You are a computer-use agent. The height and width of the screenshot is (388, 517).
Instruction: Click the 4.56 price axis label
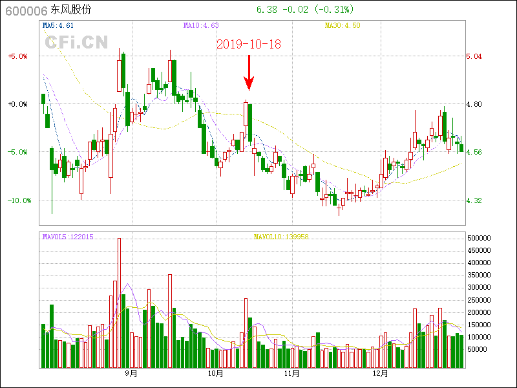[x=474, y=152]
